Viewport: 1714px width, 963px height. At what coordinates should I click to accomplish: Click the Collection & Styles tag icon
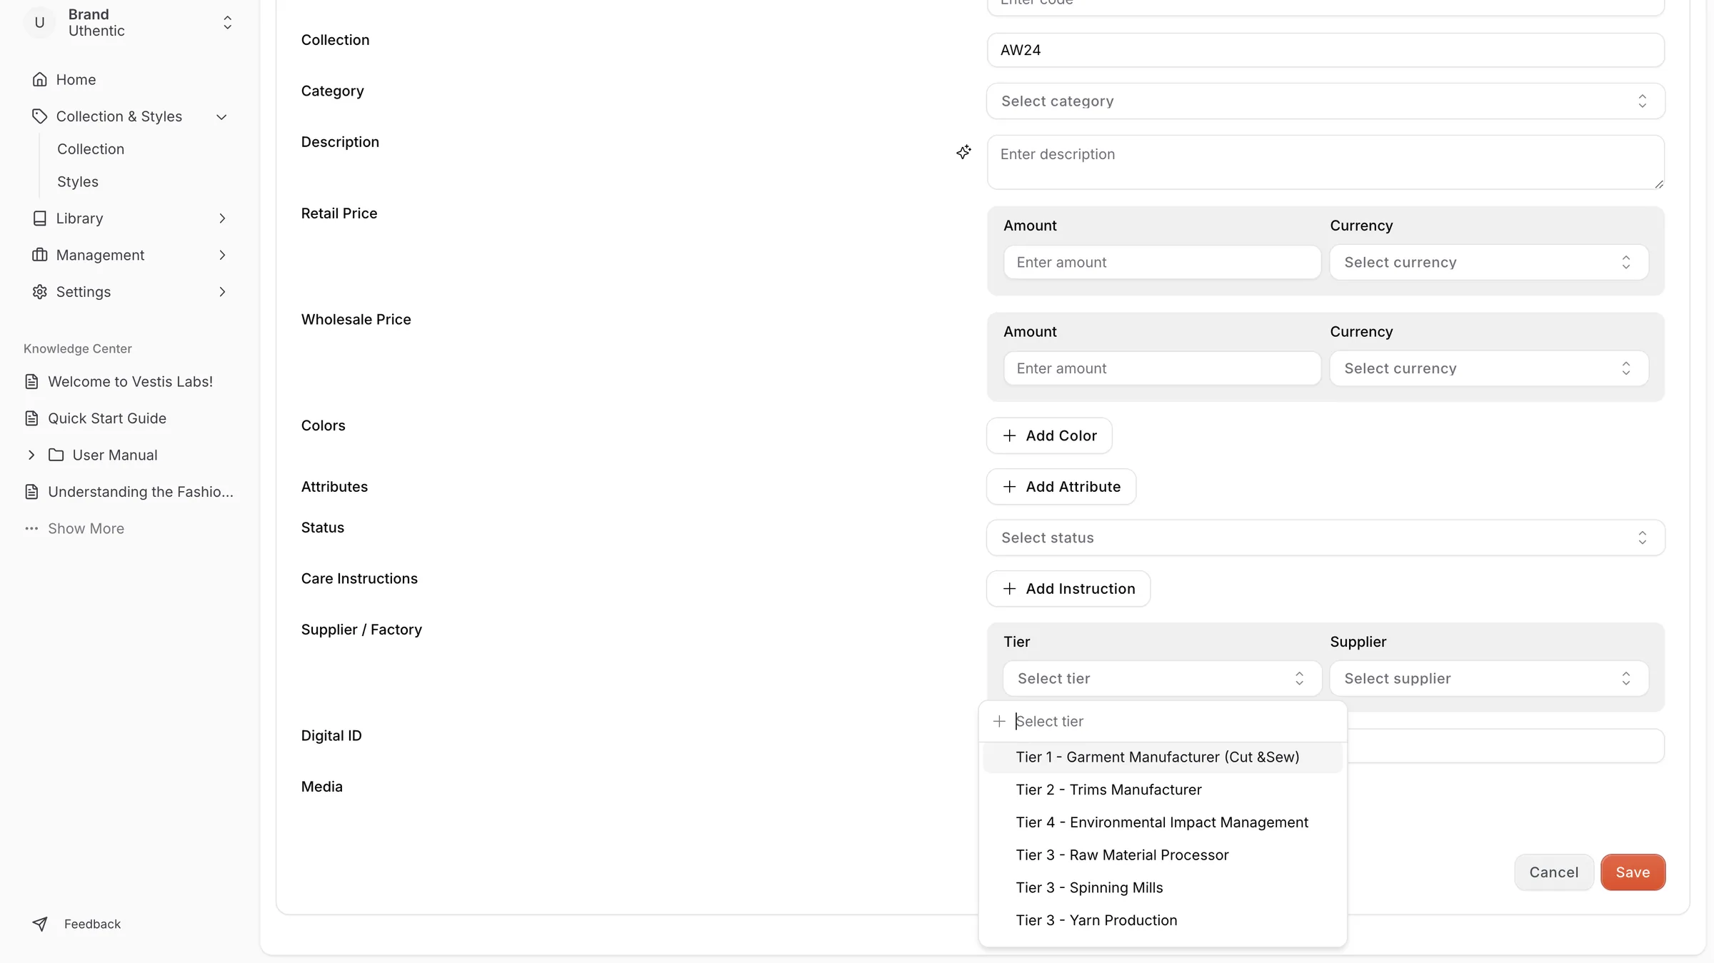40,116
